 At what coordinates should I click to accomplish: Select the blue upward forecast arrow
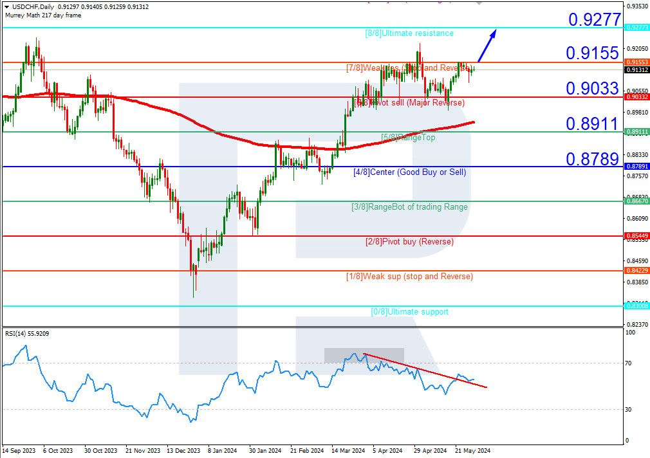(487, 46)
